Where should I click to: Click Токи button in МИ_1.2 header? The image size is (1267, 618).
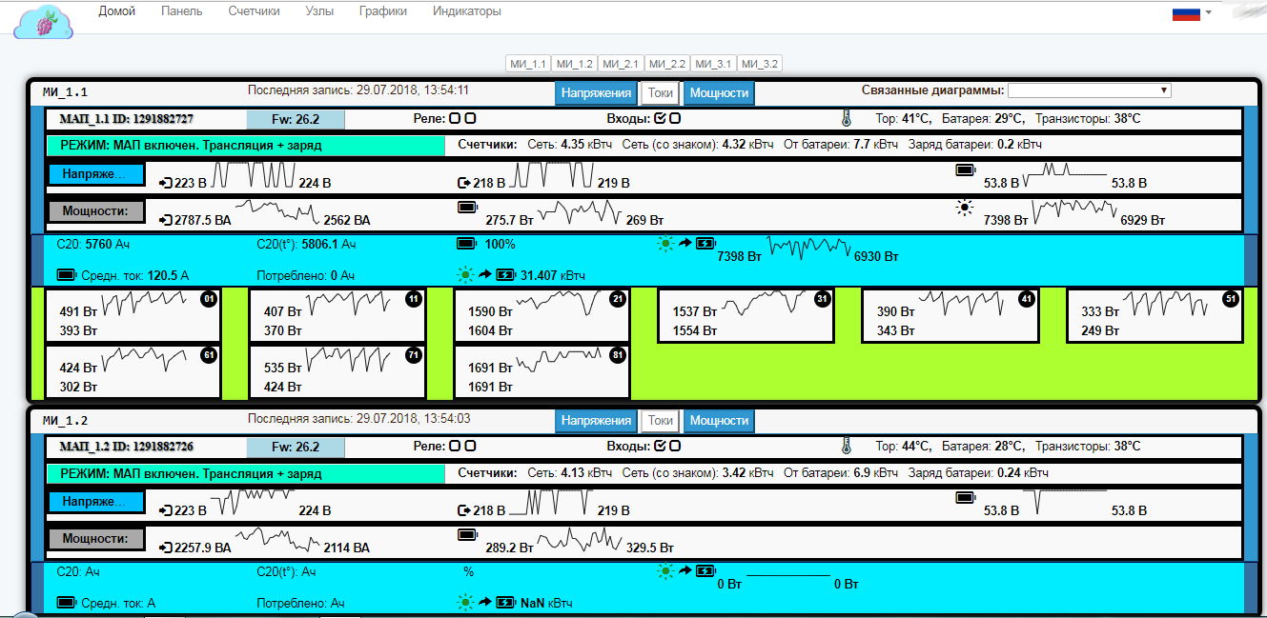click(x=660, y=420)
